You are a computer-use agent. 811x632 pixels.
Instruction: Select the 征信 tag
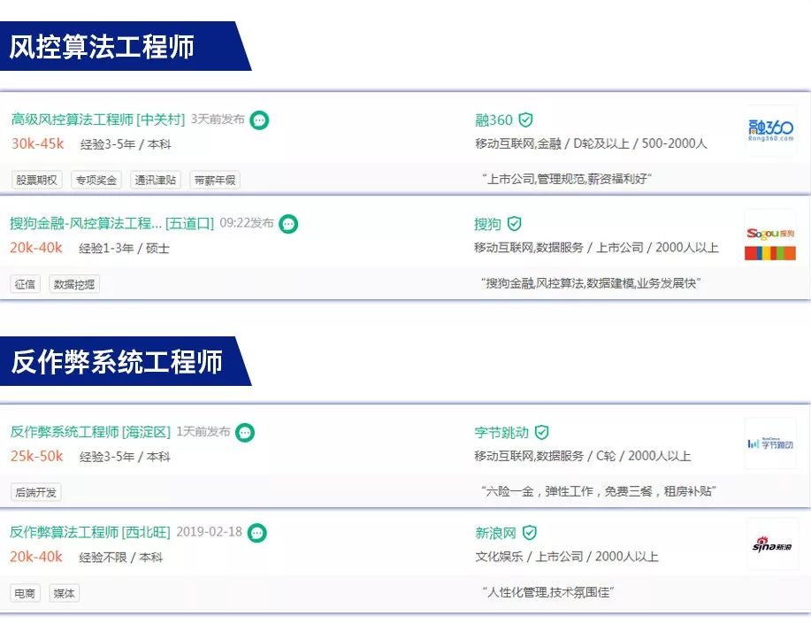pos(26,284)
